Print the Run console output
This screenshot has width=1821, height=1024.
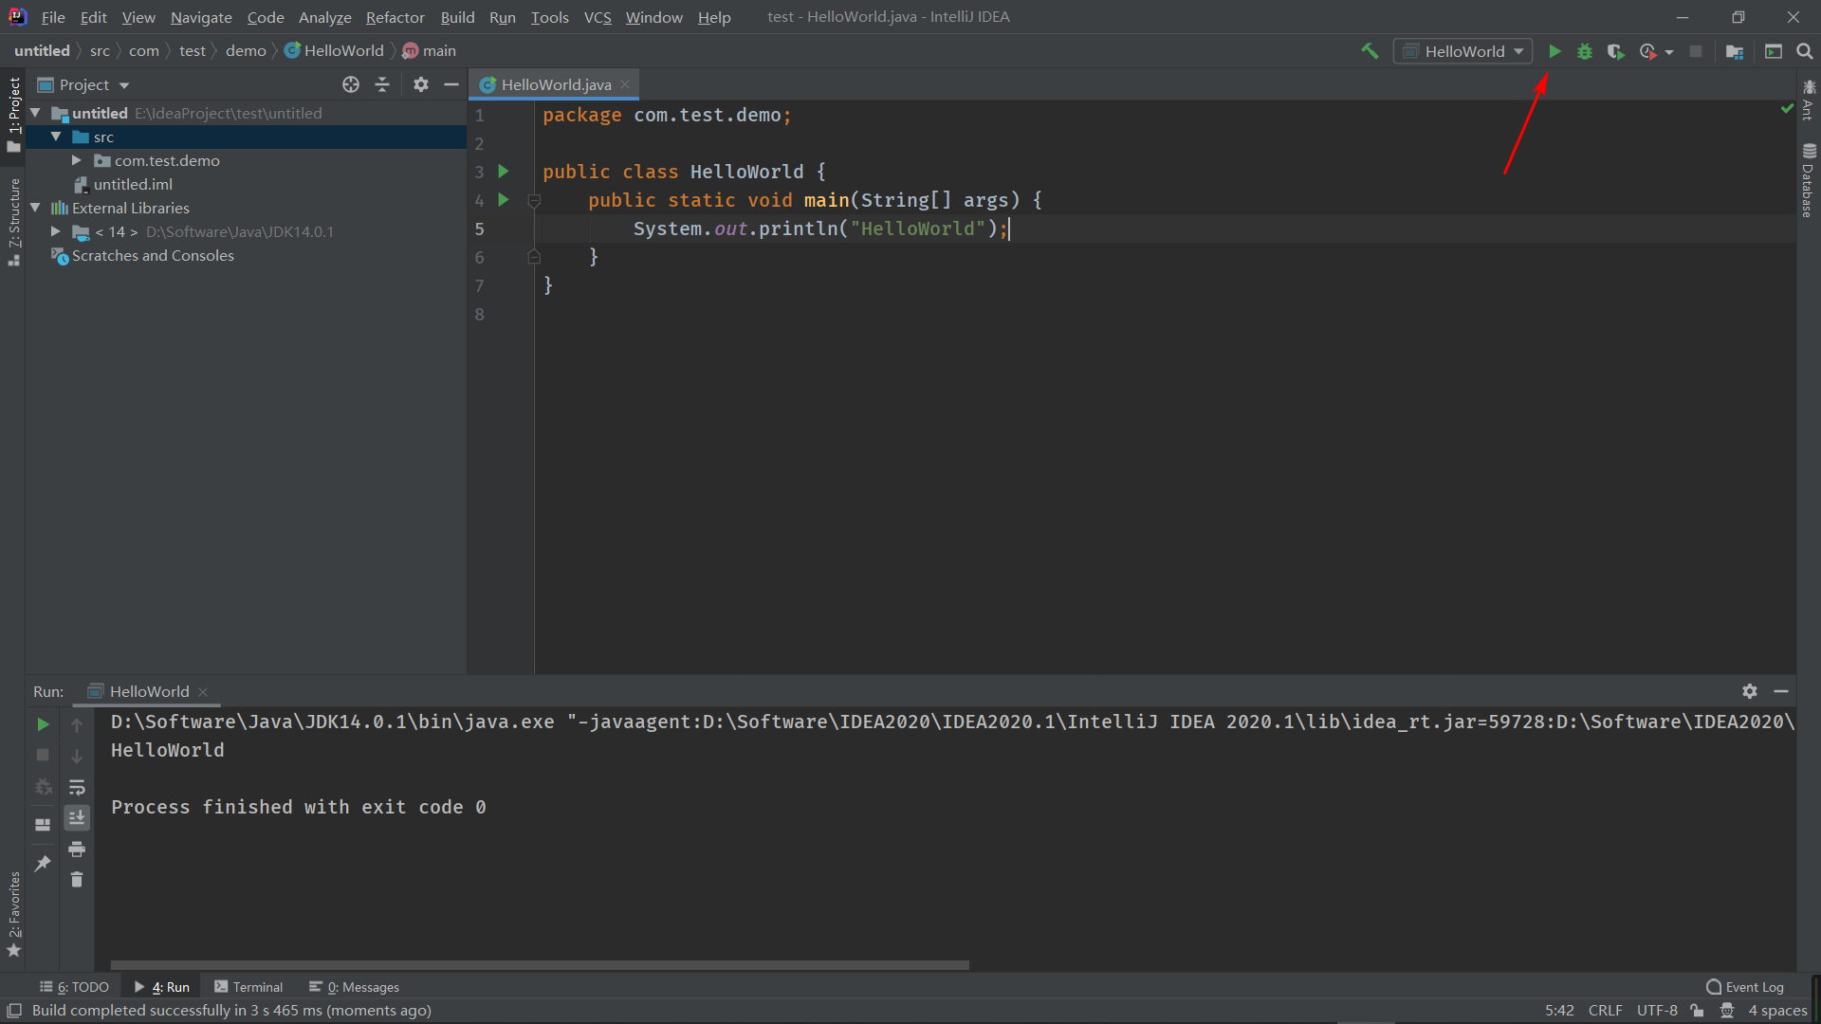coord(77,849)
